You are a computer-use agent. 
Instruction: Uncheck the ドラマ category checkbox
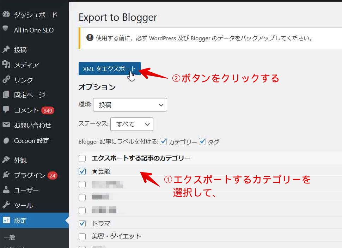[82, 224]
